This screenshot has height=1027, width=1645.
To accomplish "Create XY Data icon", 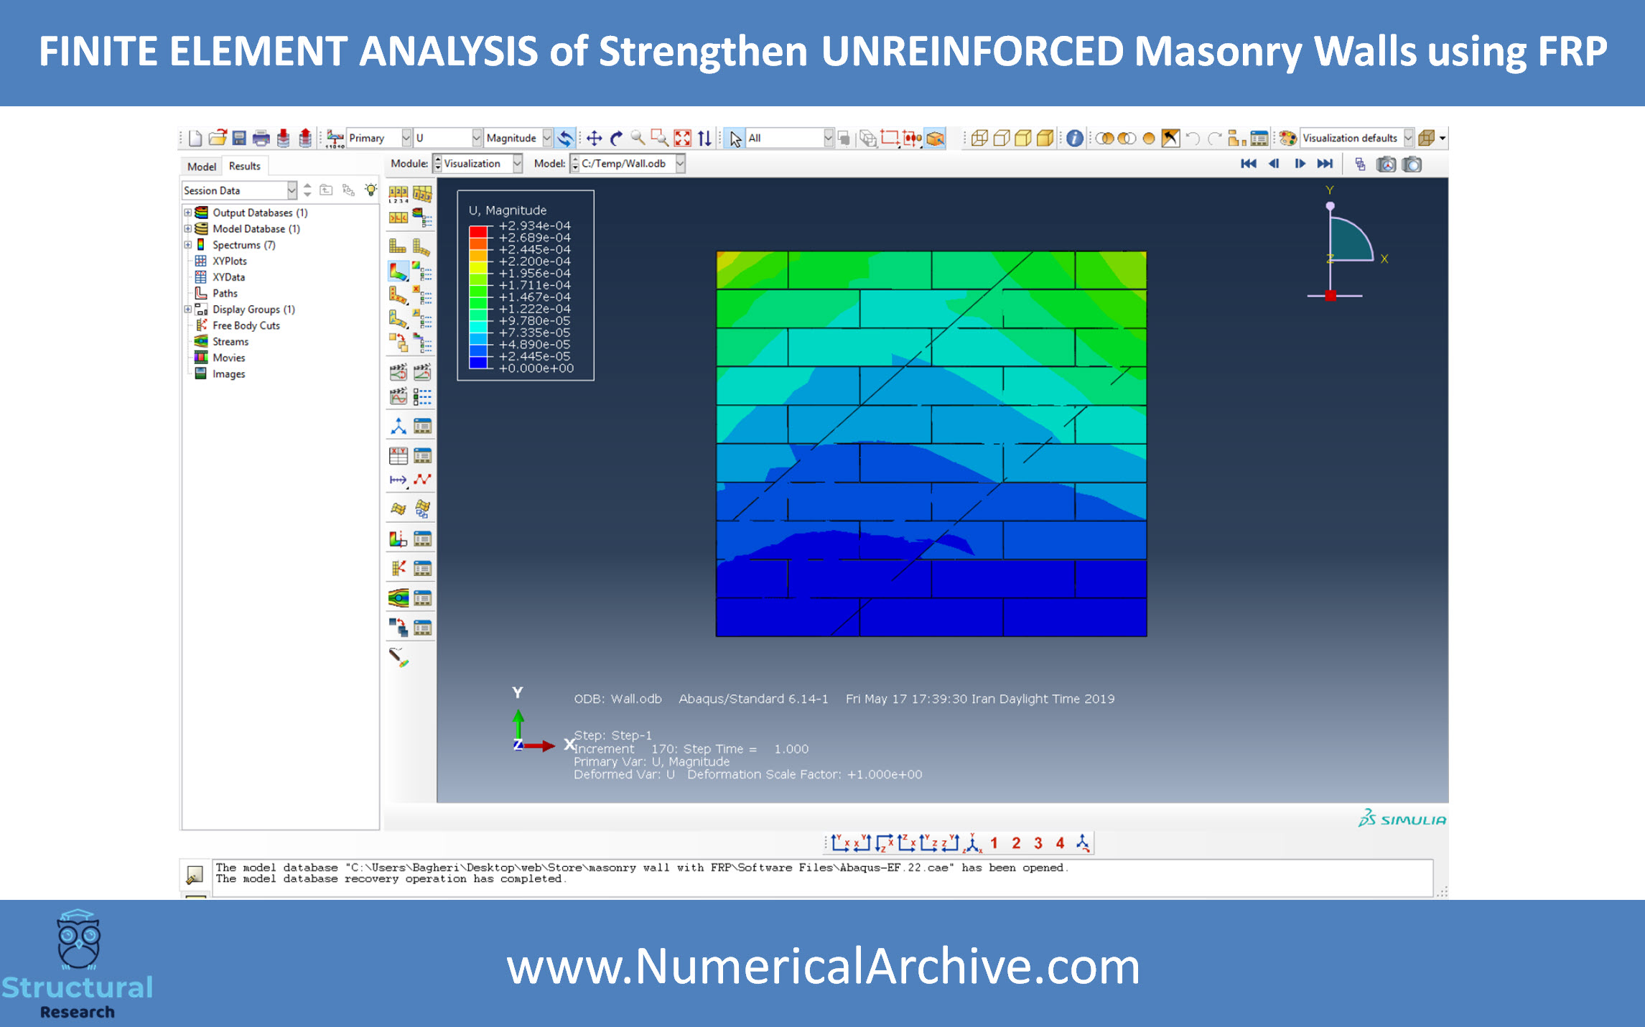I will click(x=398, y=455).
